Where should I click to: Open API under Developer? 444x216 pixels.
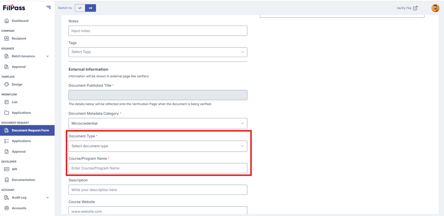point(14,169)
